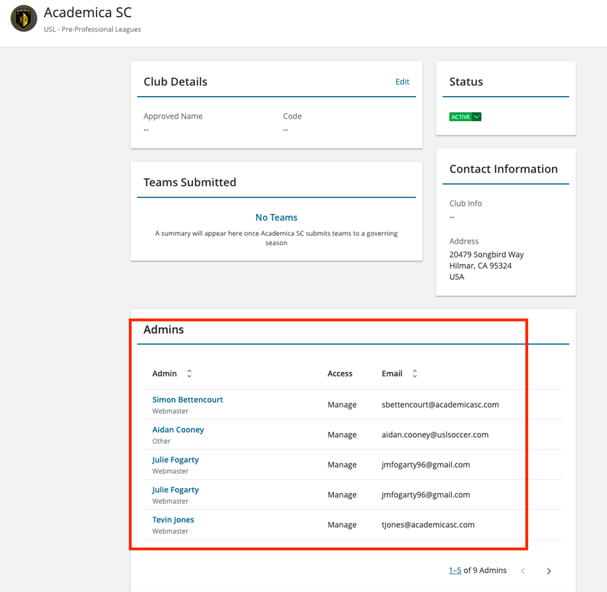Open Tevin Jones's admin profile
The height and width of the screenshot is (592, 607).
172,519
